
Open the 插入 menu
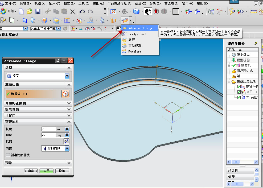[x=55, y=3]
